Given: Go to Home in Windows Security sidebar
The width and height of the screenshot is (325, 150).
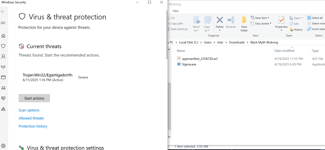Looking at the screenshot, I should (3, 36).
